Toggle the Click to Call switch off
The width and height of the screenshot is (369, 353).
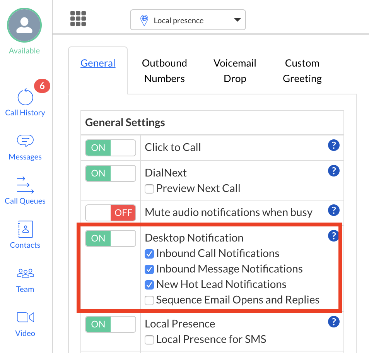(110, 148)
